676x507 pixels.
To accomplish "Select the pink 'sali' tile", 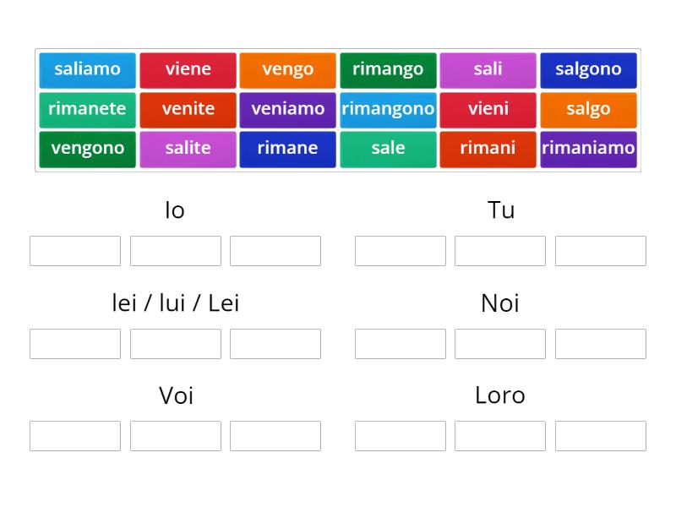I will click(x=488, y=70).
